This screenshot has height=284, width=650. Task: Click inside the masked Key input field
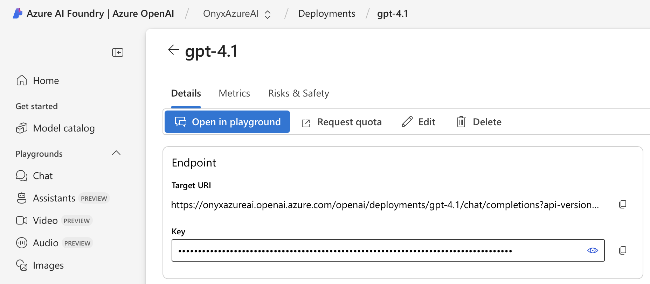pyautogui.click(x=378, y=250)
